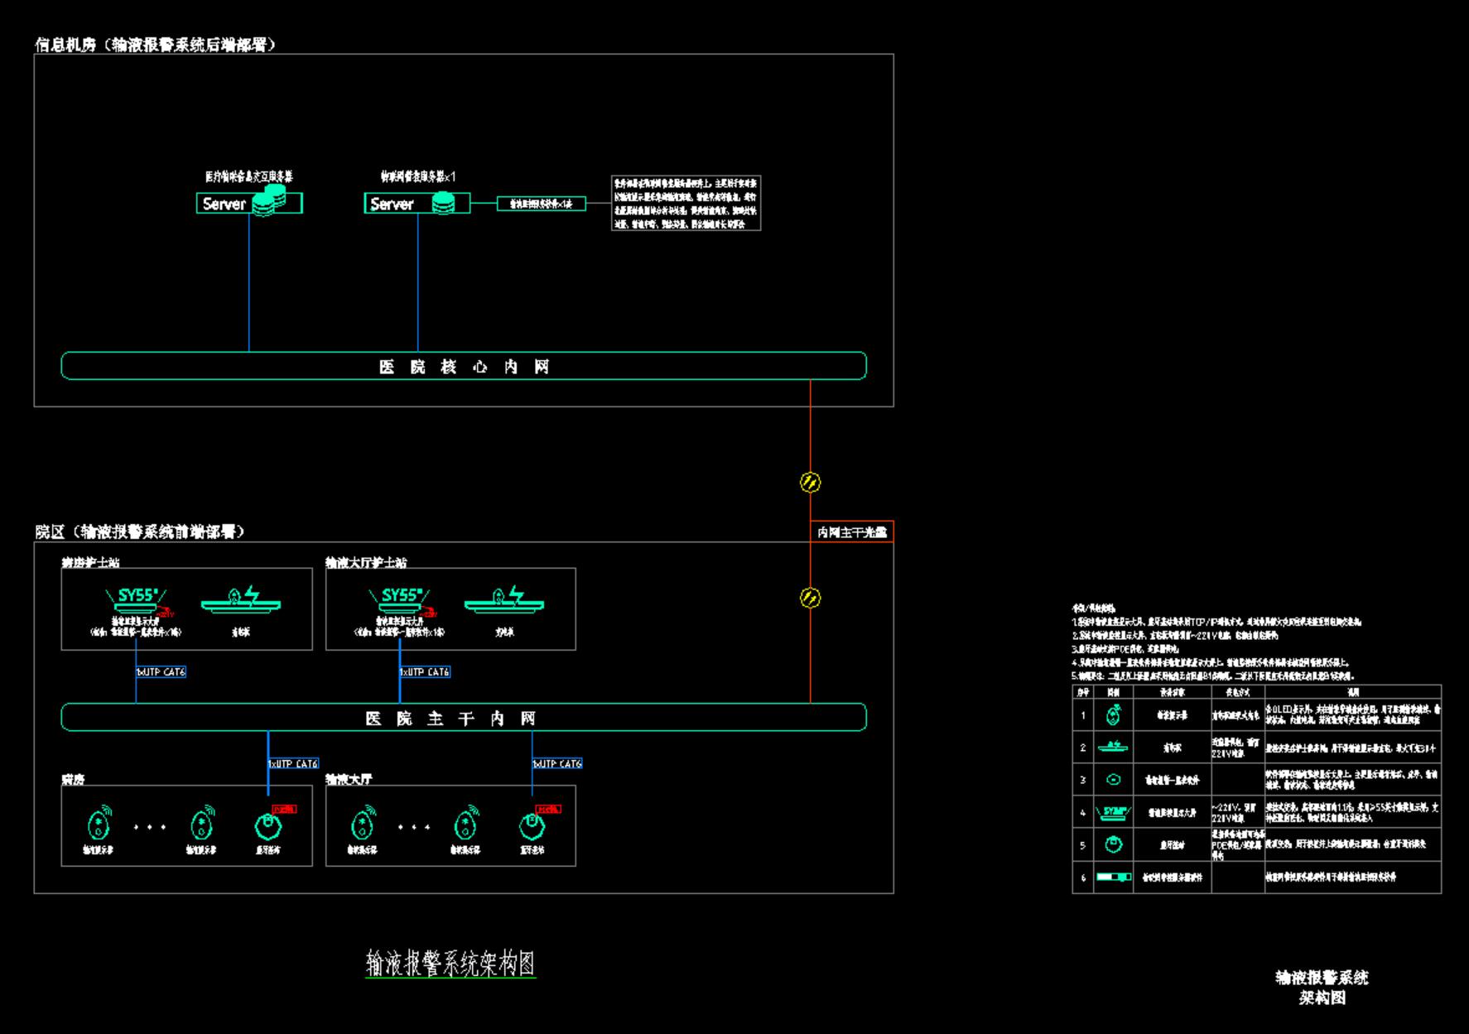
Task: Select the Server block labeled ×1
Action: click(x=417, y=204)
